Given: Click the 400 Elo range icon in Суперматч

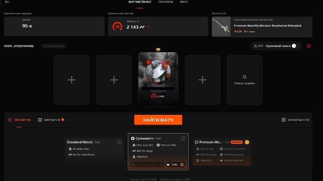Looking at the screenshot, I should (x=134, y=151).
